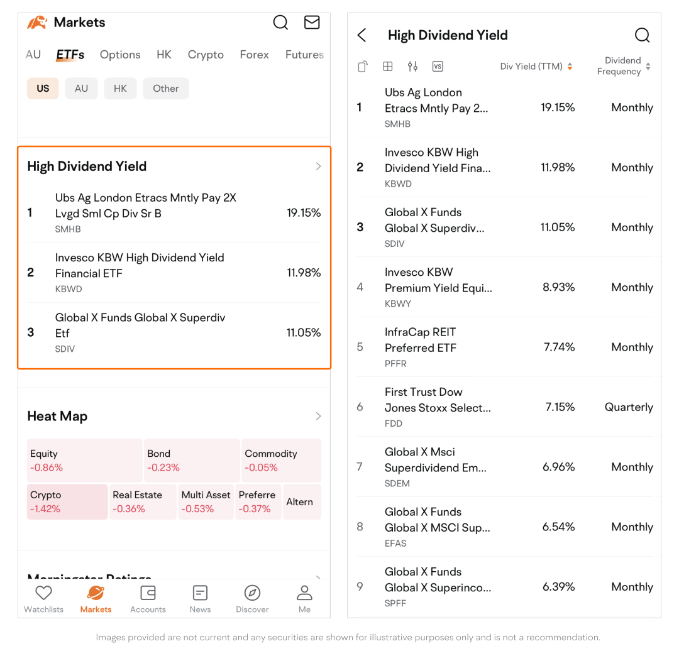Expand the High Dividend Yield section chevron
679x656 pixels.
click(318, 167)
